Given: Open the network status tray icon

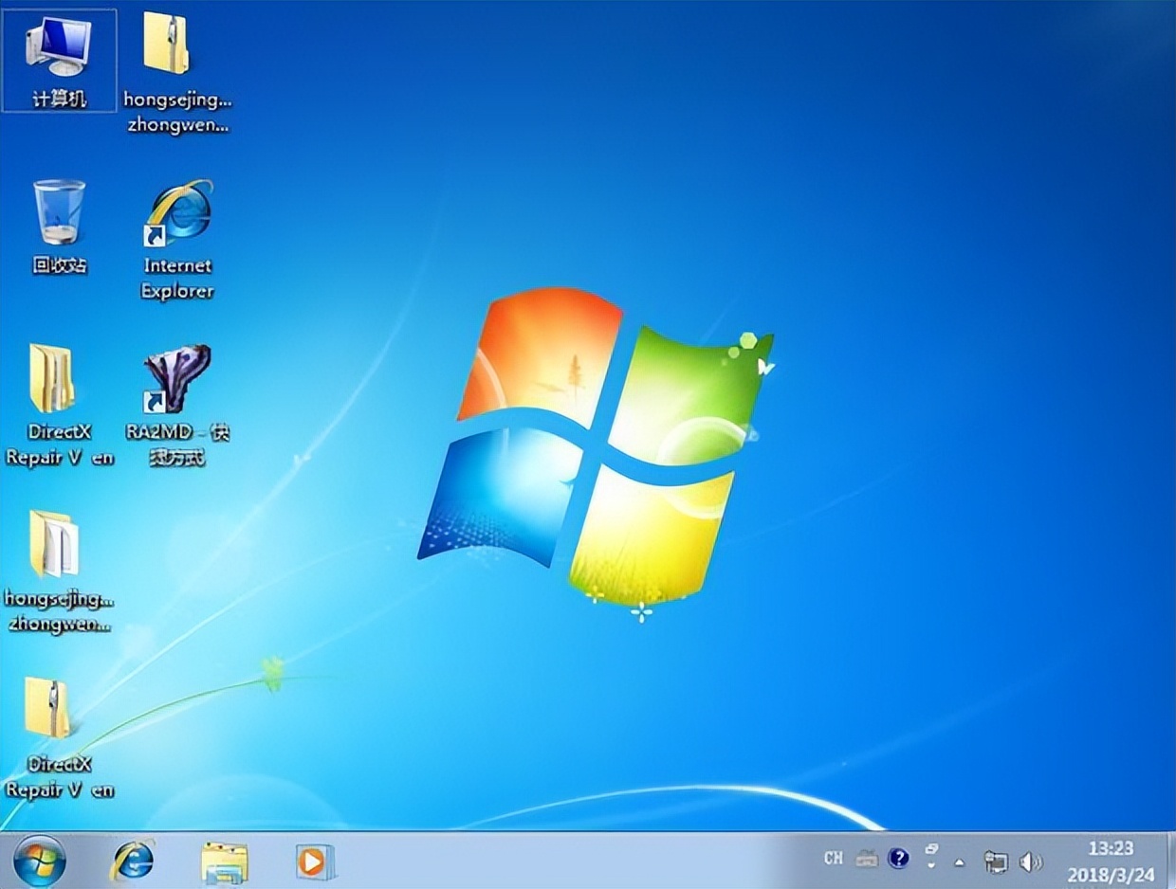Looking at the screenshot, I should [996, 862].
